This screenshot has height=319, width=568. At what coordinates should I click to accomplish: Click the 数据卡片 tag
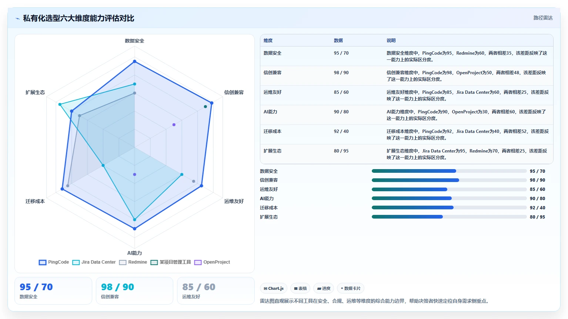(x=351, y=288)
